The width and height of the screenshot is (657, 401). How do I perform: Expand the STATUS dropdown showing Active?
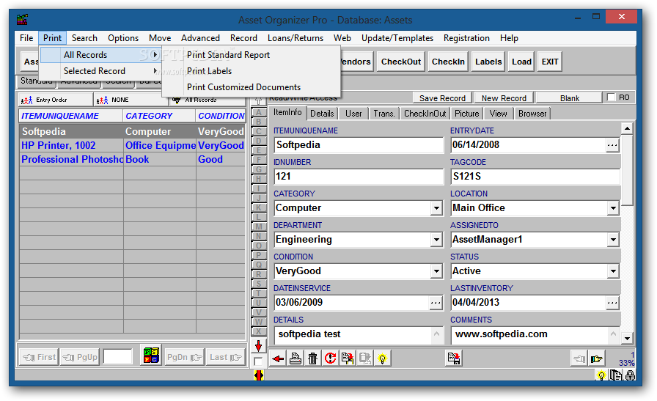(613, 271)
